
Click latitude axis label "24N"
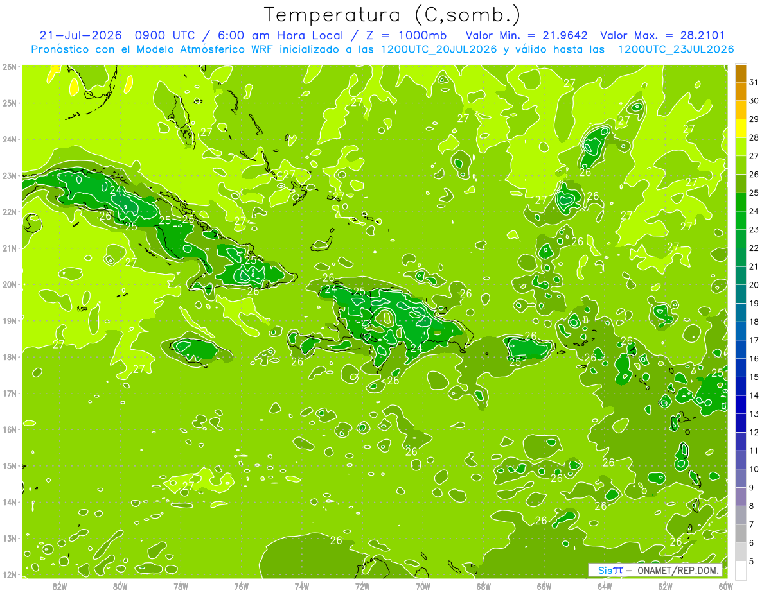(x=10, y=139)
